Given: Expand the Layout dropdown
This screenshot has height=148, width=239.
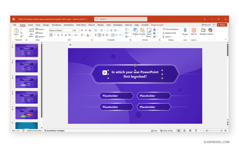Looking at the screenshot, I should point(40,29).
